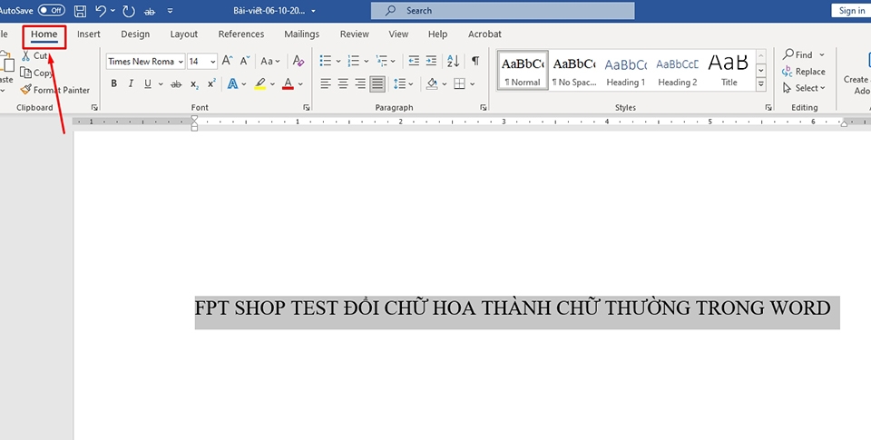
Task: Apply strikethrough in Font group
Action: (176, 83)
